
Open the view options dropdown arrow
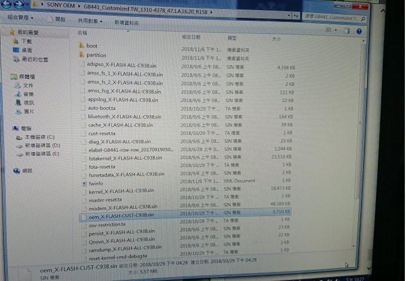click(336, 30)
